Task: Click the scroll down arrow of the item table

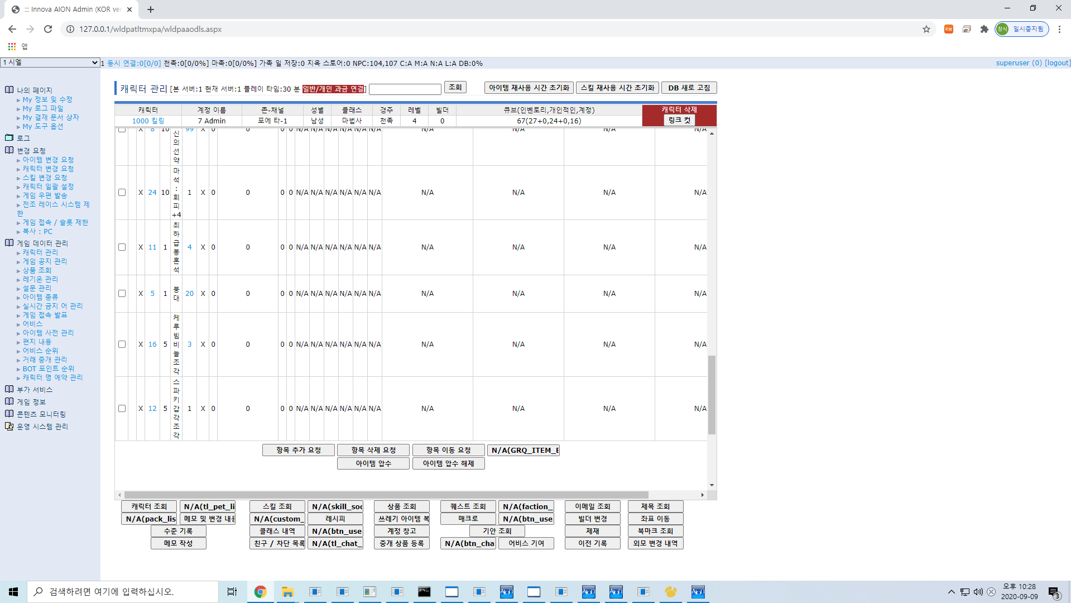Action: [x=712, y=485]
